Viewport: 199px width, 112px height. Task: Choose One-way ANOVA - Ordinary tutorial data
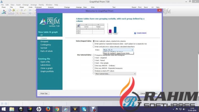click(x=94, y=66)
